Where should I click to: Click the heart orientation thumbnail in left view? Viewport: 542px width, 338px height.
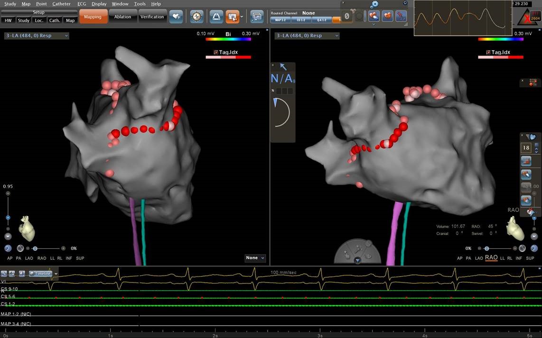click(x=27, y=228)
